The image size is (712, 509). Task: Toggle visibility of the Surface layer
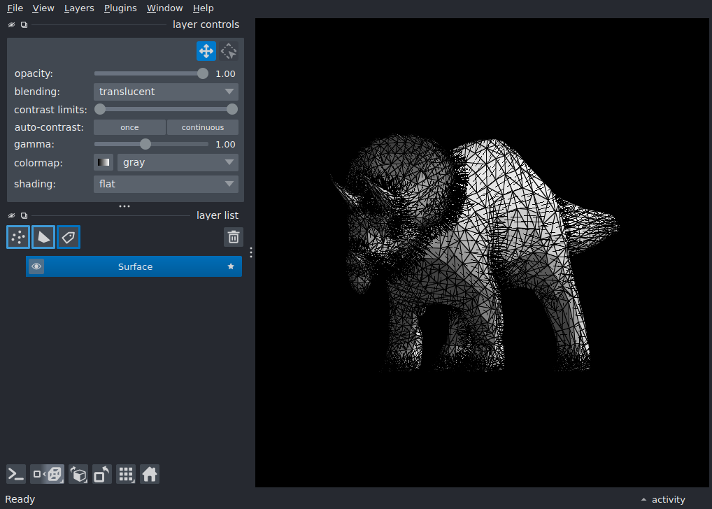click(36, 266)
